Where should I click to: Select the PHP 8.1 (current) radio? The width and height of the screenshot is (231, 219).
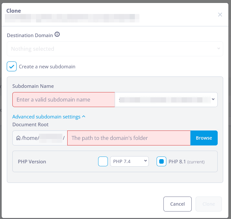(x=161, y=161)
